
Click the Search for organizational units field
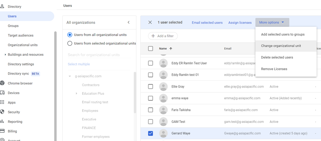(x=99, y=55)
